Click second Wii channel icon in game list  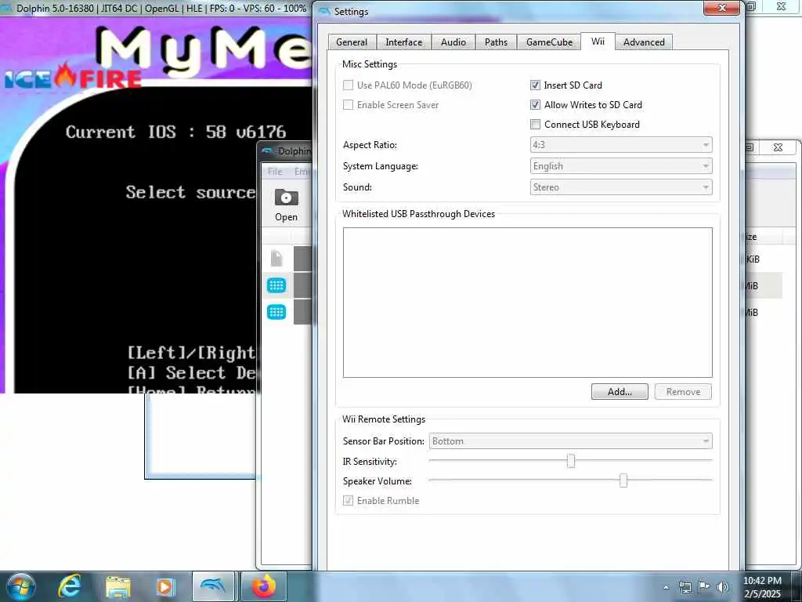[x=276, y=312]
